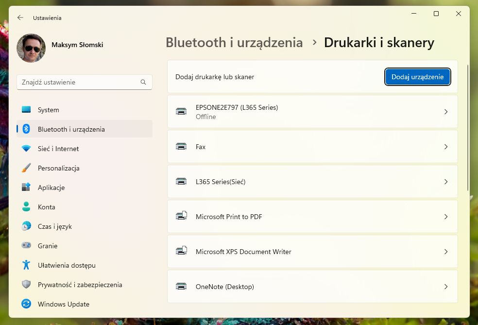
Task: Click the search magnifier in Znajdź ustawienie
Action: 143,82
